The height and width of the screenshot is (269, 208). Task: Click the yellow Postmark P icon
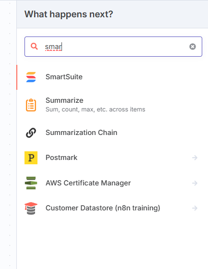pos(31,158)
